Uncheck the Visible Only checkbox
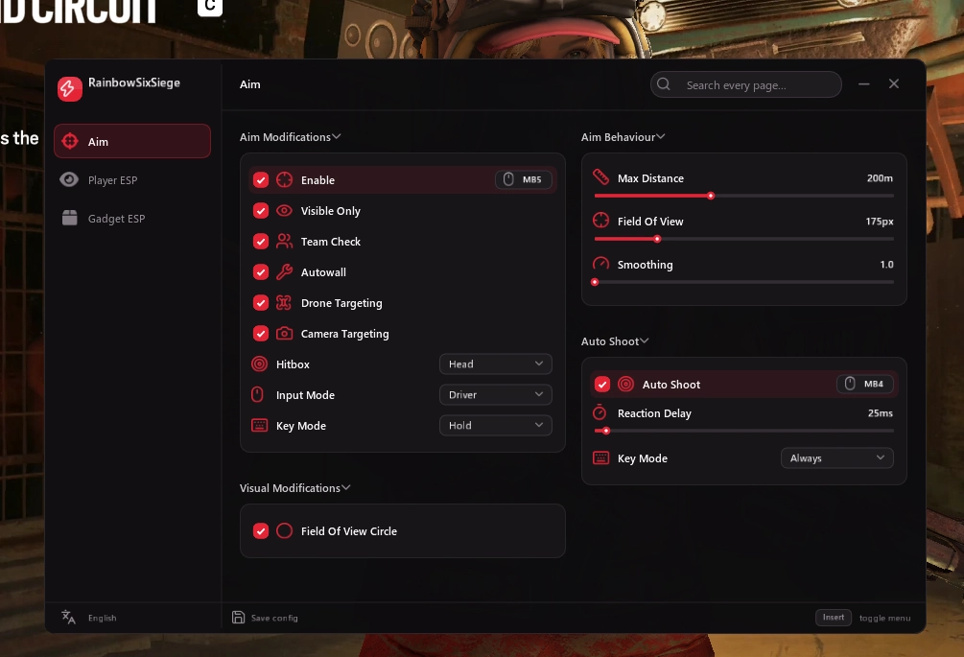Screen dimensions: 964x657 [x=261, y=210]
